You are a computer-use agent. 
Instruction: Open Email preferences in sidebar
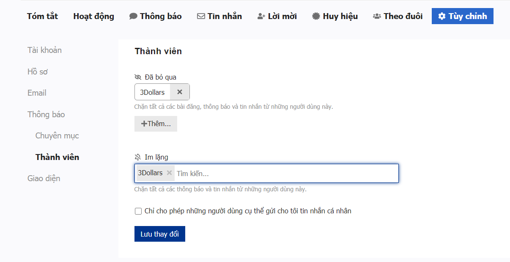click(37, 93)
